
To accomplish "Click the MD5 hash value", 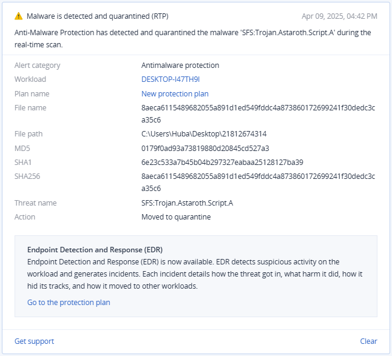I will (205, 149).
